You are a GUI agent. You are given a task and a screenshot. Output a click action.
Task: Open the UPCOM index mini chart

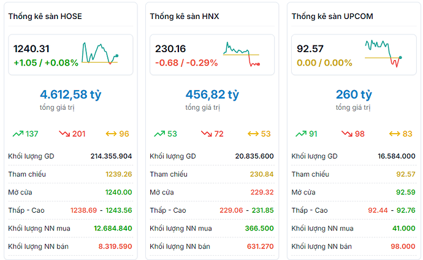(x=383, y=53)
